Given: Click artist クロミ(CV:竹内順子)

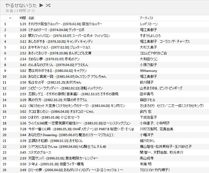Looking at the screenshot, I should pyautogui.click(x=155, y=170).
